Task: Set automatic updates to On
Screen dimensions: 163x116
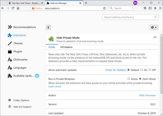Action: (142, 70)
